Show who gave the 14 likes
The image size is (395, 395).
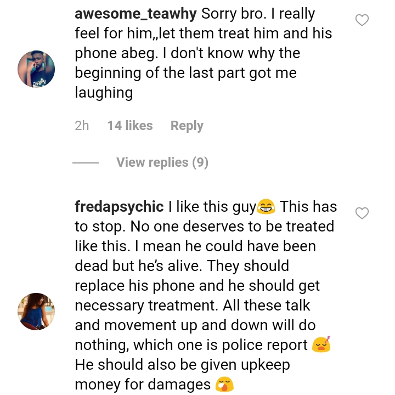pos(130,126)
